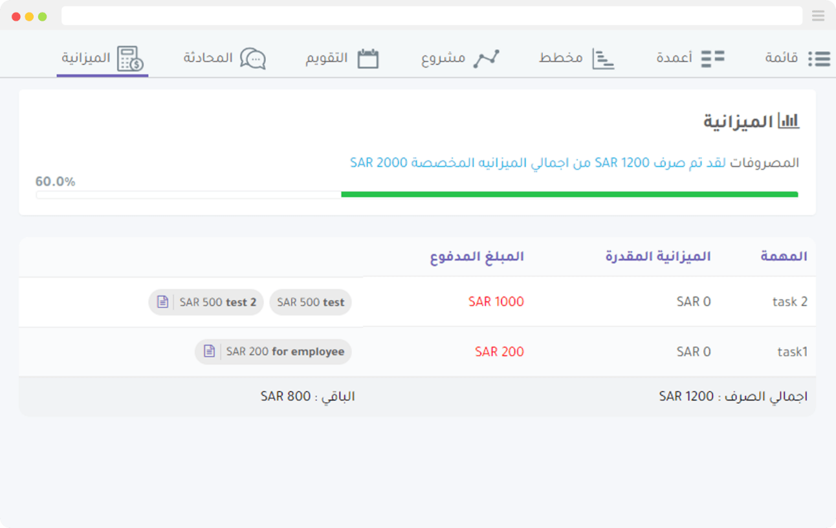Click the browser address bar
Screen dimensions: 836x528
[431, 16]
